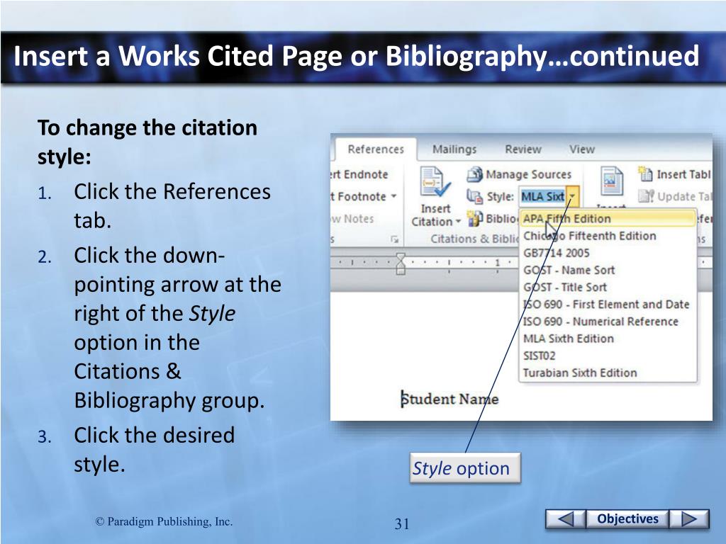Open Manage Sources by its label
726x544 pixels.
528,174
